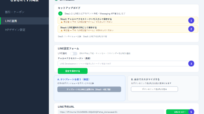
Task: Click Step3: チャネルアクセストークンを入力して保存する
Action: tap(86, 19)
